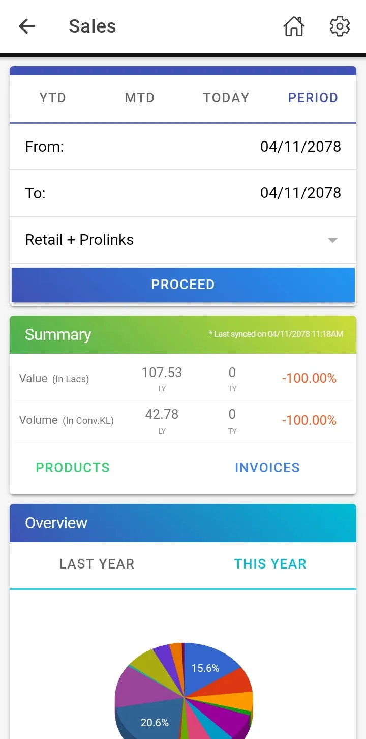
Task: Open settings gear icon
Action: pos(340,26)
